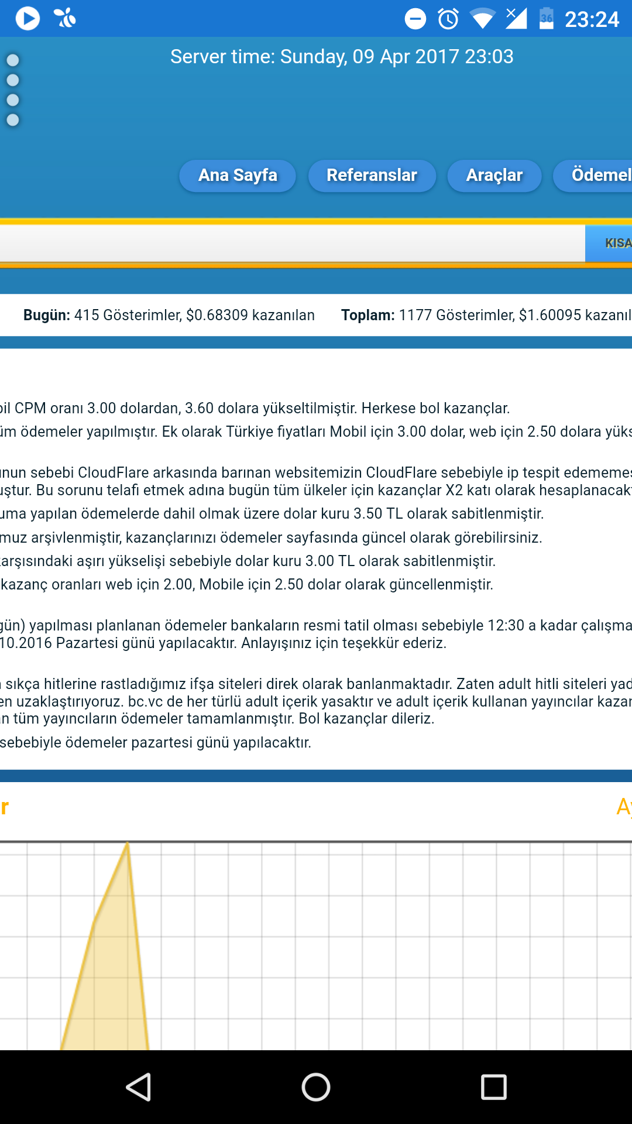The width and height of the screenshot is (632, 1124).
Task: Tap the Wi-Fi signal status icon
Action: 482,19
